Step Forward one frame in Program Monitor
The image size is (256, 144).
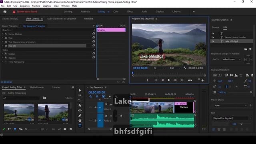(176, 80)
